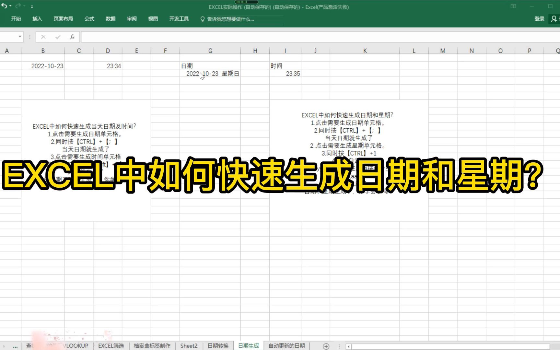Switch to the 日期转换 sheet tab
This screenshot has height=350, width=560.
click(x=218, y=346)
